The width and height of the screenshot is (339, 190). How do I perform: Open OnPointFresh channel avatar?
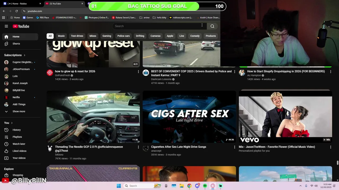(50, 73)
